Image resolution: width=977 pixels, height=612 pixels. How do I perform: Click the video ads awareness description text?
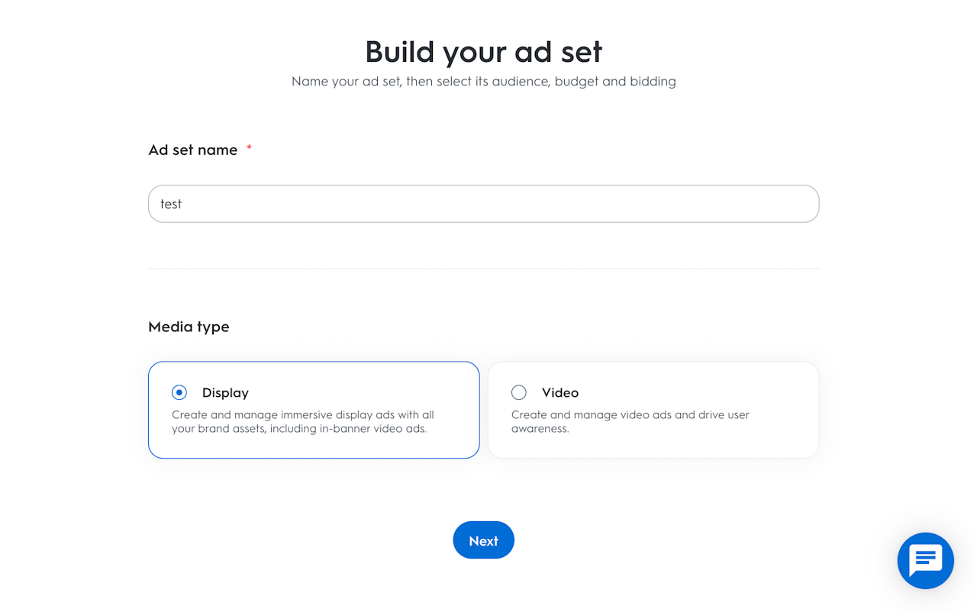(630, 422)
